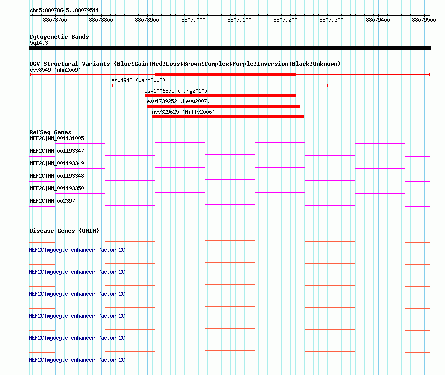Click the DGV Structural Variants track title
This screenshot has height=375, width=445.
(185, 64)
